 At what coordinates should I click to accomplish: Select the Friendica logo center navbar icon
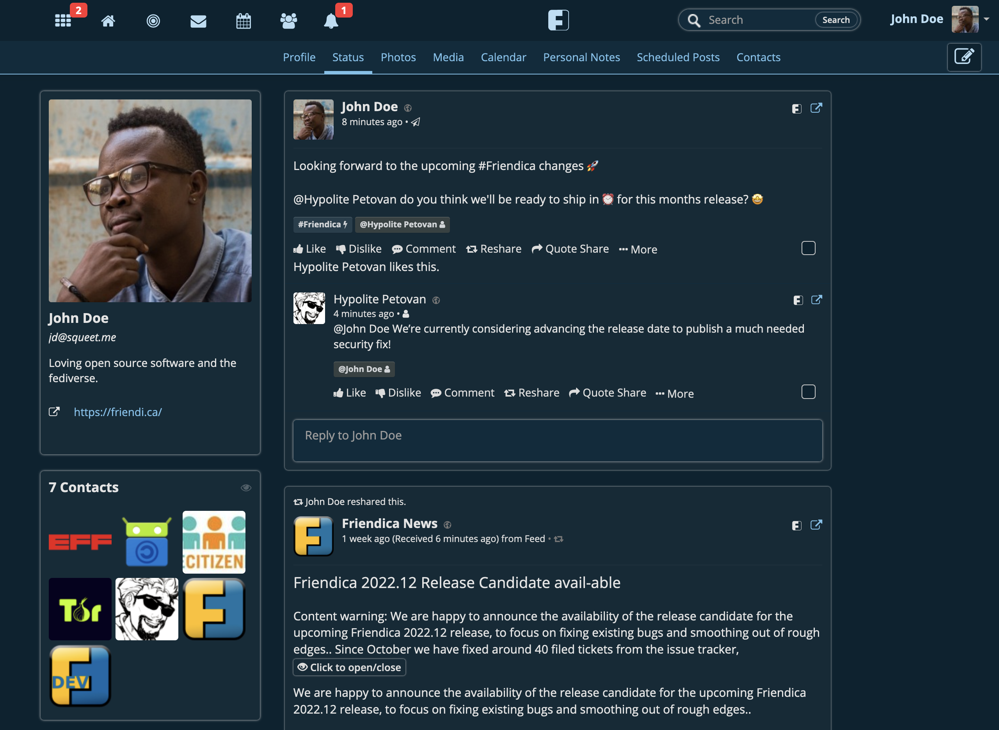pos(558,19)
